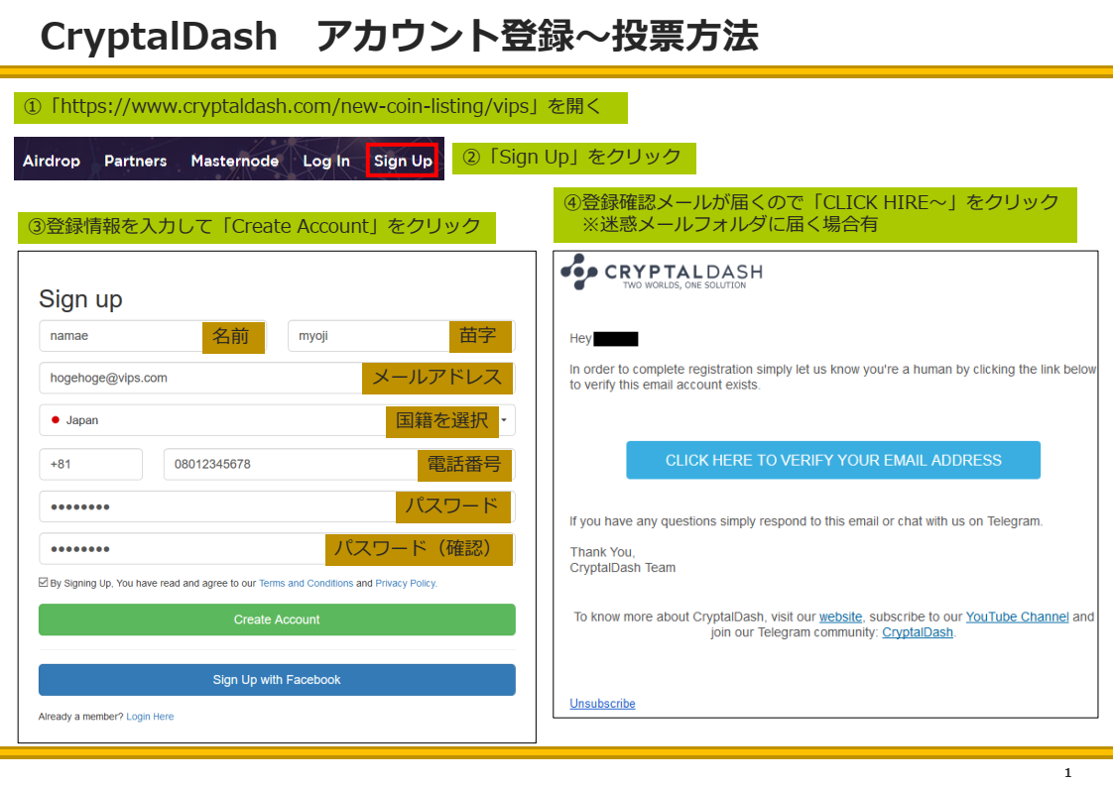Open the Privacy Policy link

point(406,583)
